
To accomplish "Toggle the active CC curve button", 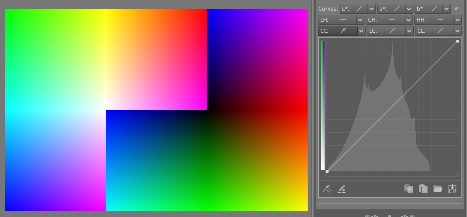I will [338, 31].
